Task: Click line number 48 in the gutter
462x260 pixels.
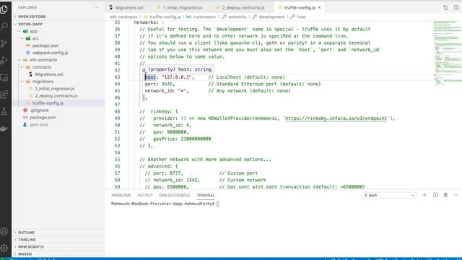Action: (x=117, y=111)
